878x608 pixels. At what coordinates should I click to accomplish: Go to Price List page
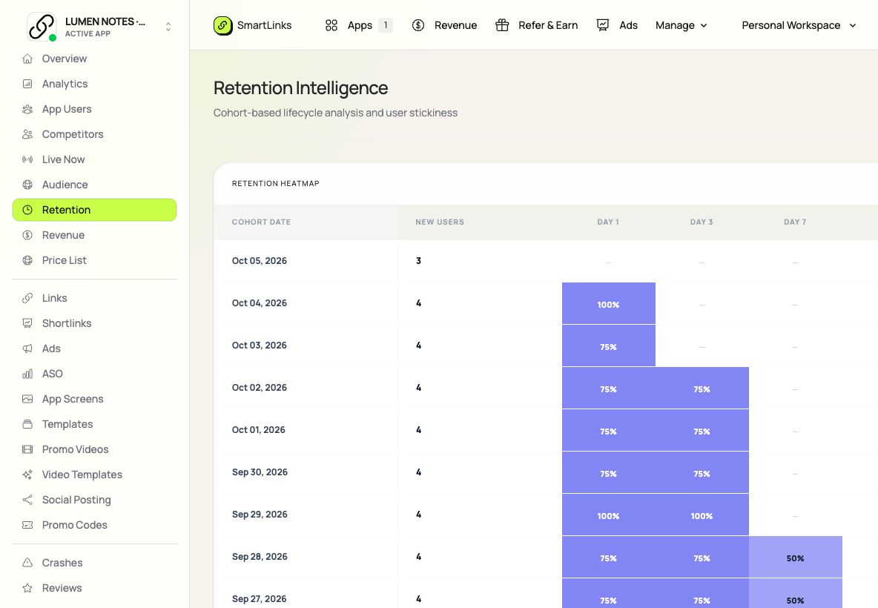tap(95, 260)
